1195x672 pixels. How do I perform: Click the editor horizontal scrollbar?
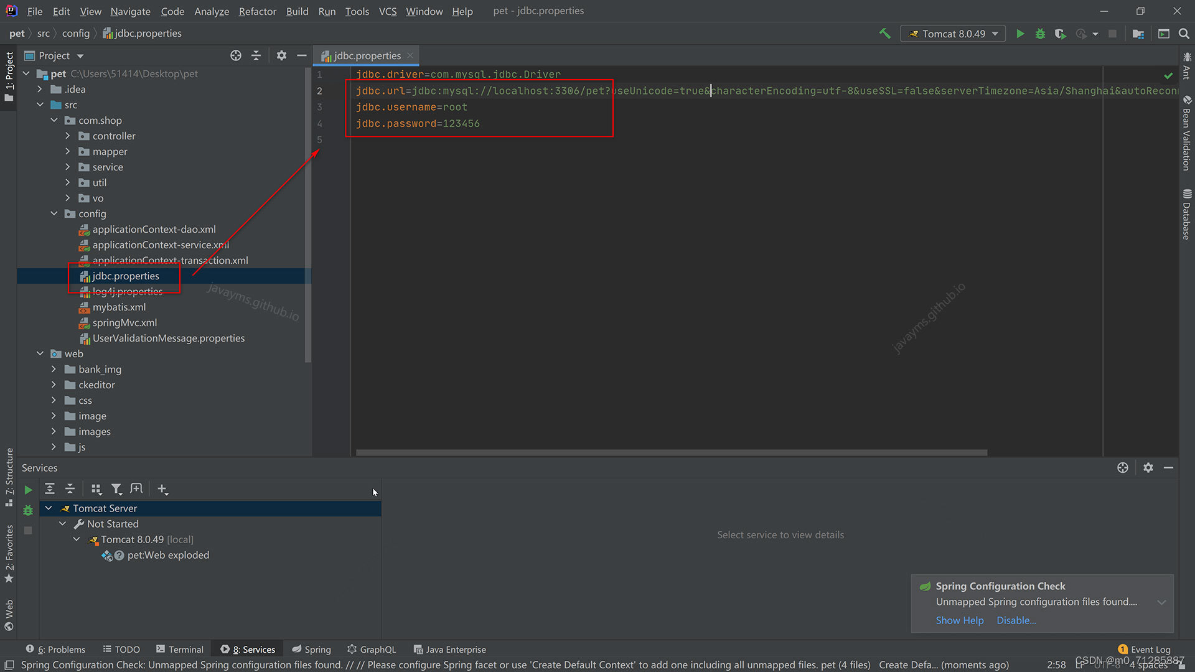coord(672,452)
